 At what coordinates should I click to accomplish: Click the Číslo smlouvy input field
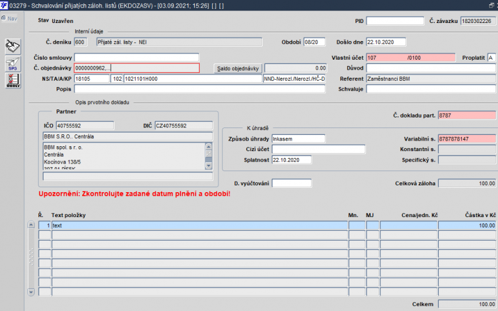(x=136, y=57)
